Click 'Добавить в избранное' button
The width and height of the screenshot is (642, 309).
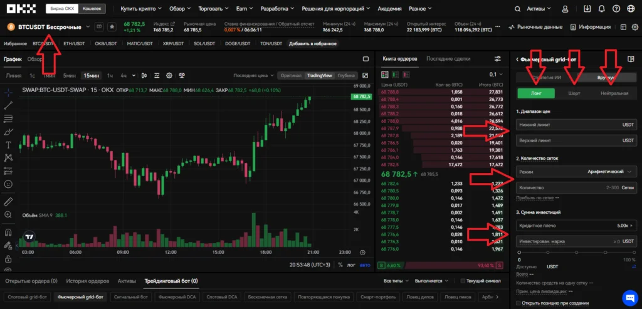(308, 44)
